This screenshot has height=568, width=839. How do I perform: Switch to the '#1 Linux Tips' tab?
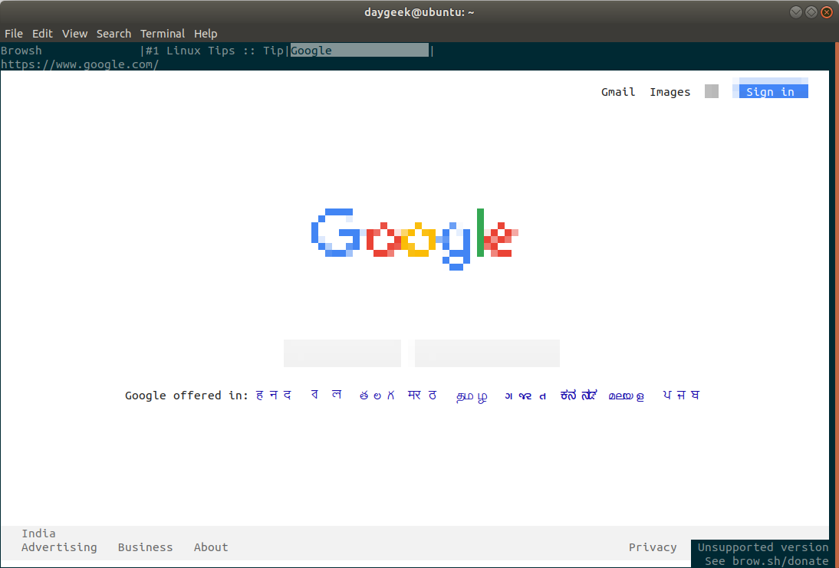coord(215,51)
